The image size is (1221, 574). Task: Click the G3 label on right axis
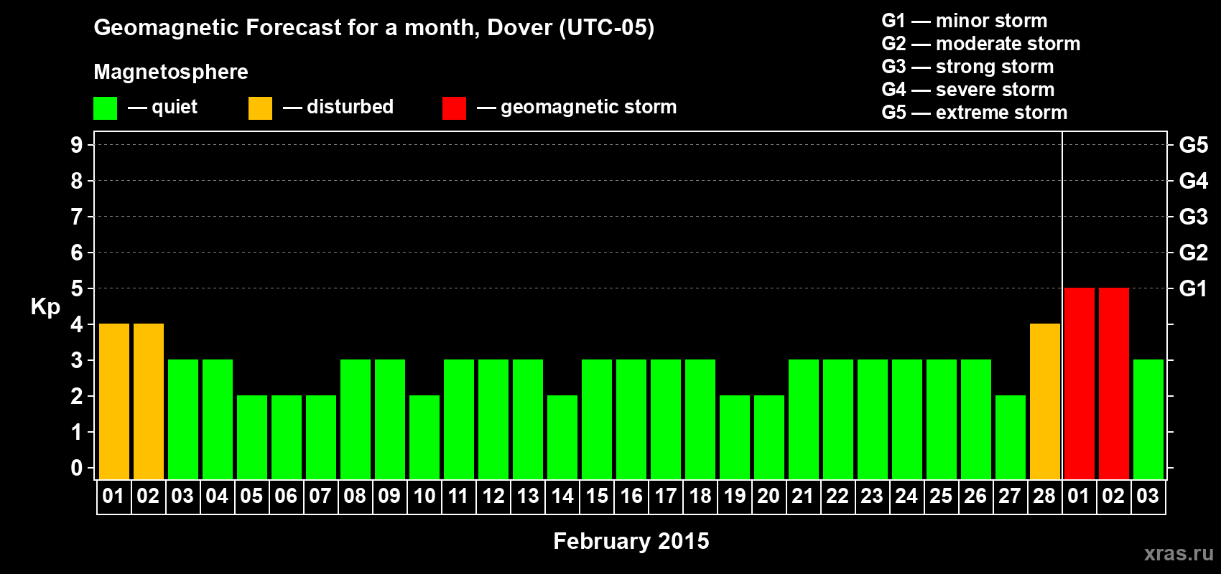(x=1194, y=217)
